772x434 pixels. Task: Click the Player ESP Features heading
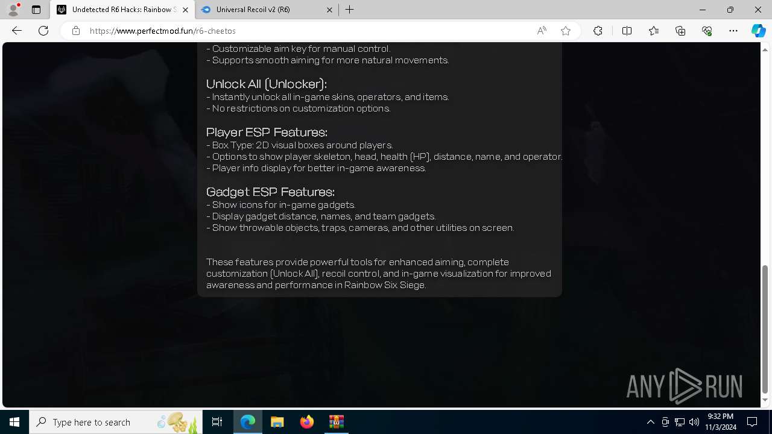coord(267,132)
